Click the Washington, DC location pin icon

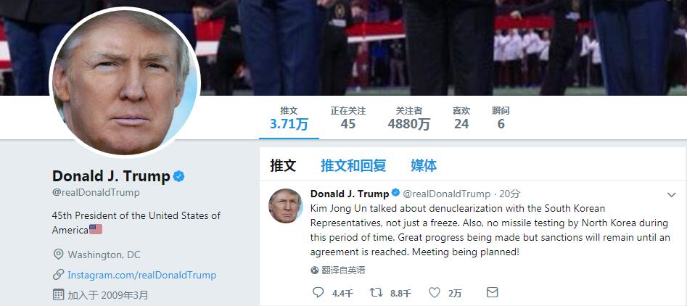(58, 255)
